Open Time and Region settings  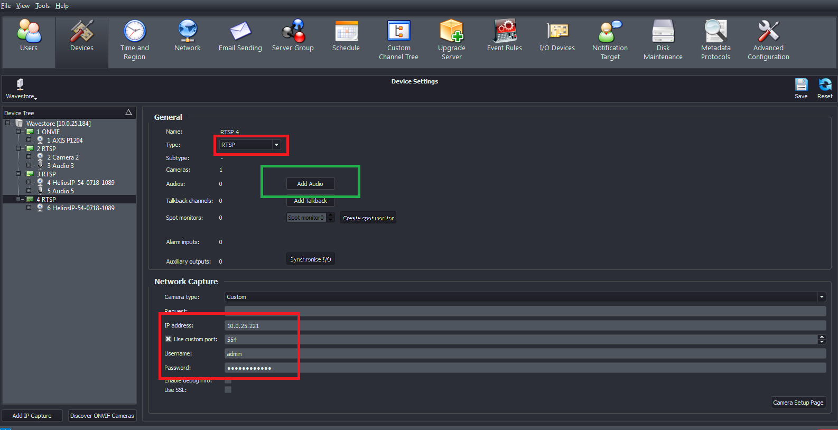[135, 40]
